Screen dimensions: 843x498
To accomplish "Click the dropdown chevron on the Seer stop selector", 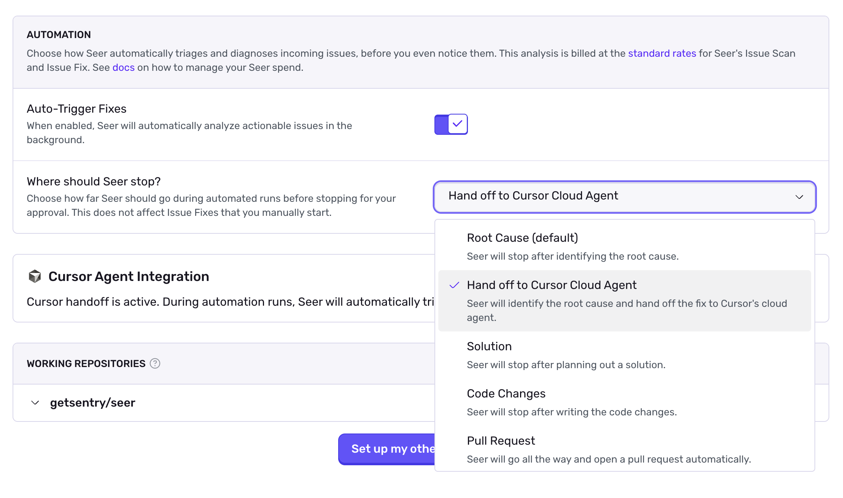I will pyautogui.click(x=799, y=197).
